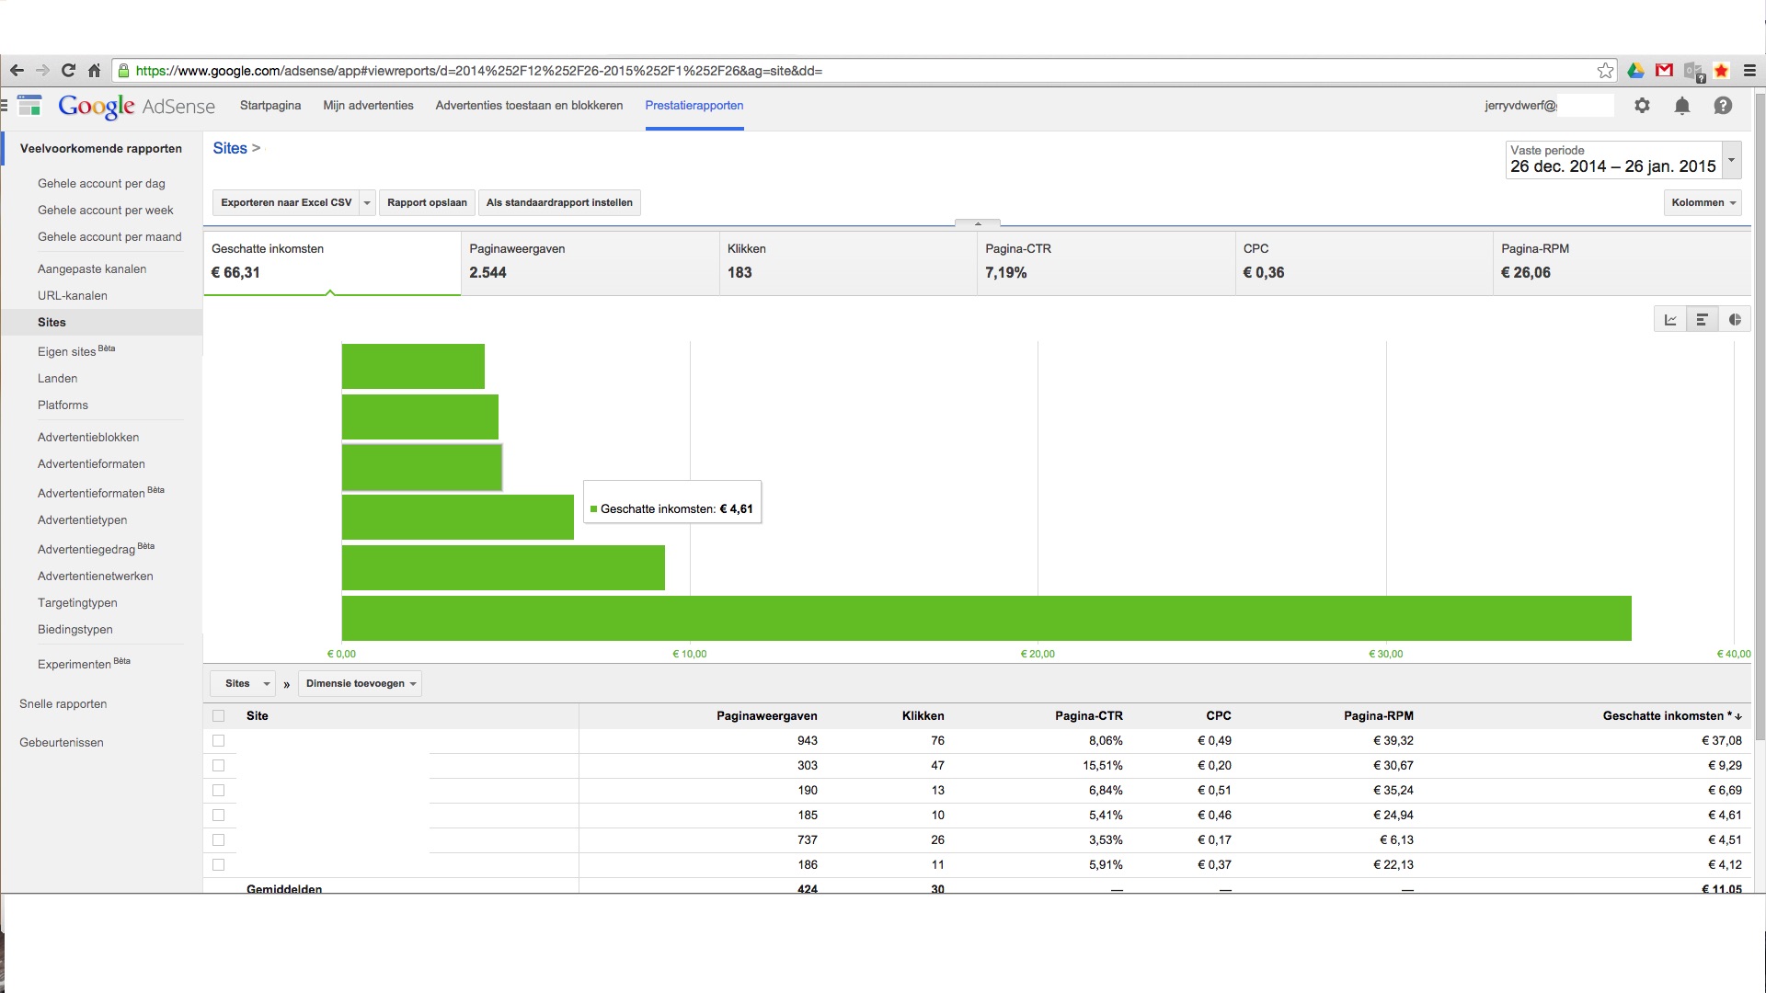Select Prestatierapporten tab
The width and height of the screenshot is (1766, 993).
click(694, 106)
